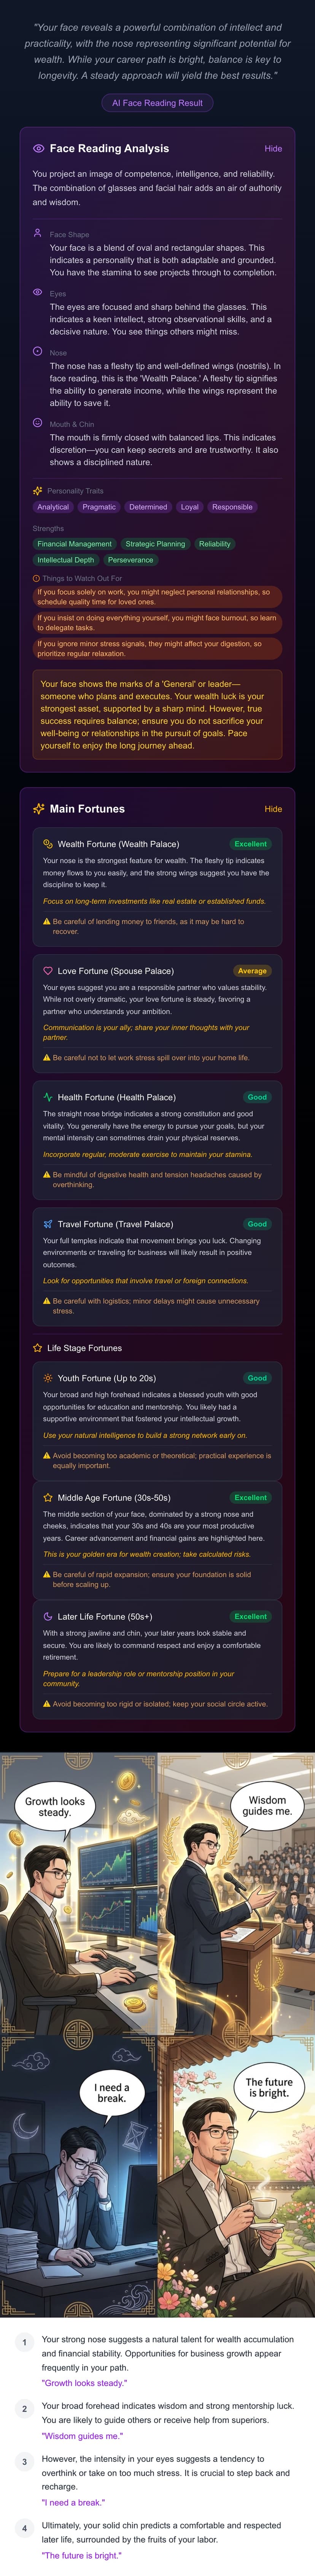
Task: Click the Later Life Fortune moon icon
Action: click(48, 1616)
